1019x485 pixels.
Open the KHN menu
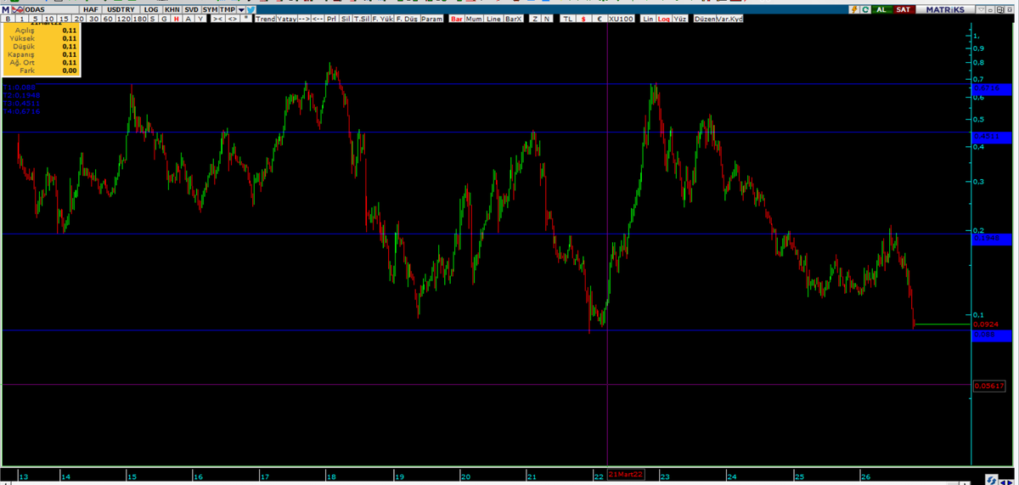point(172,9)
